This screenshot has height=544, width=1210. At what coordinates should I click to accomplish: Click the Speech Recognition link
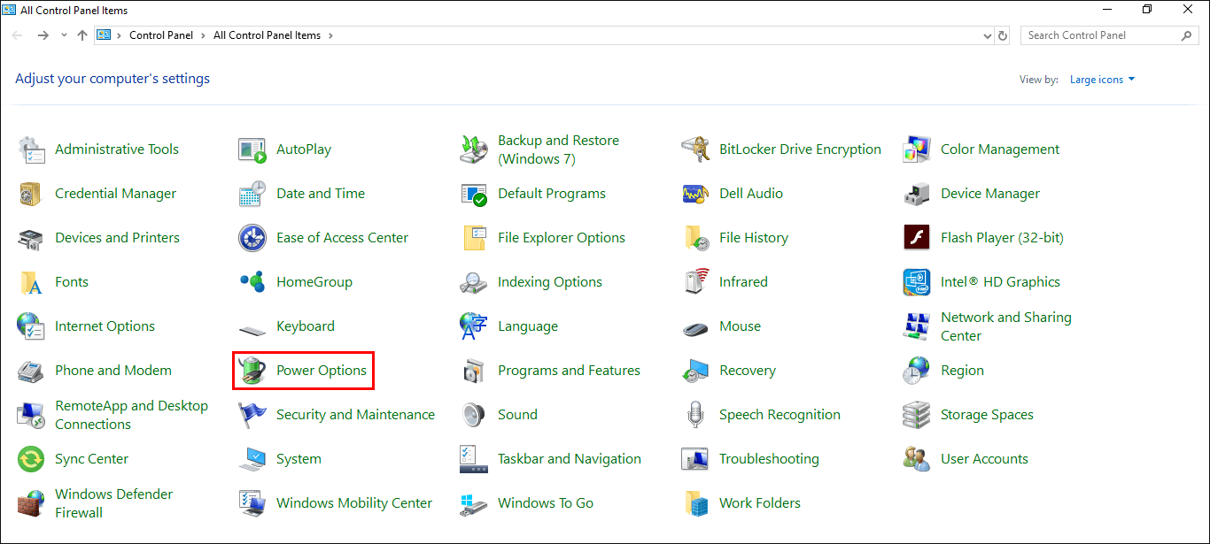point(780,415)
